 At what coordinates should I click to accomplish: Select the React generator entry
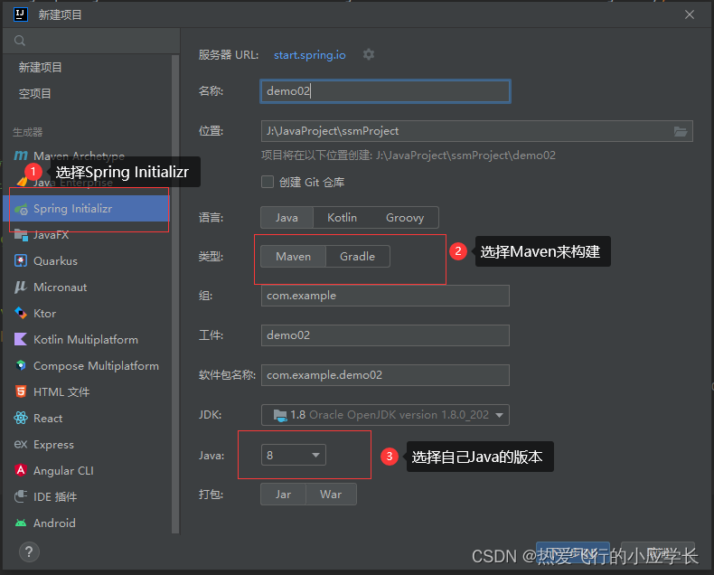87,419
